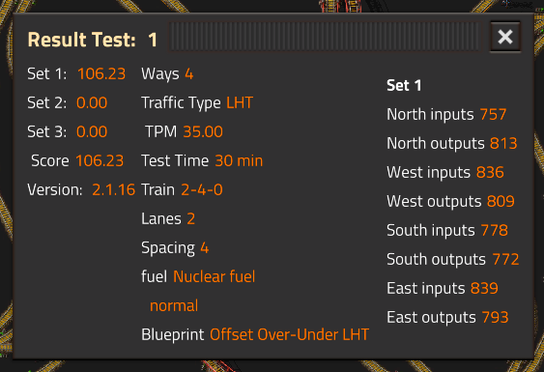The width and height of the screenshot is (544, 372).
Task: Select North inputs 757 entry
Action: click(x=446, y=115)
